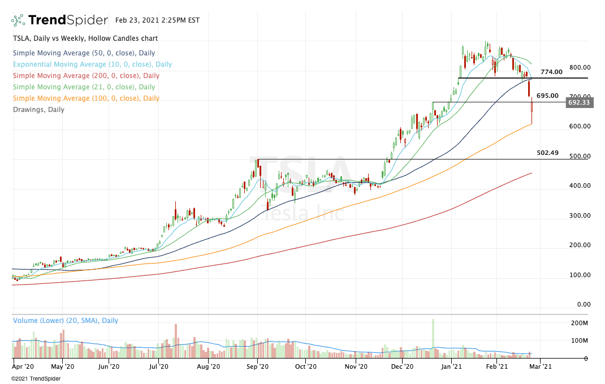Click the 100.00 price axis label
Image resolution: width=605 pixels, height=384 pixels.
[x=580, y=275]
